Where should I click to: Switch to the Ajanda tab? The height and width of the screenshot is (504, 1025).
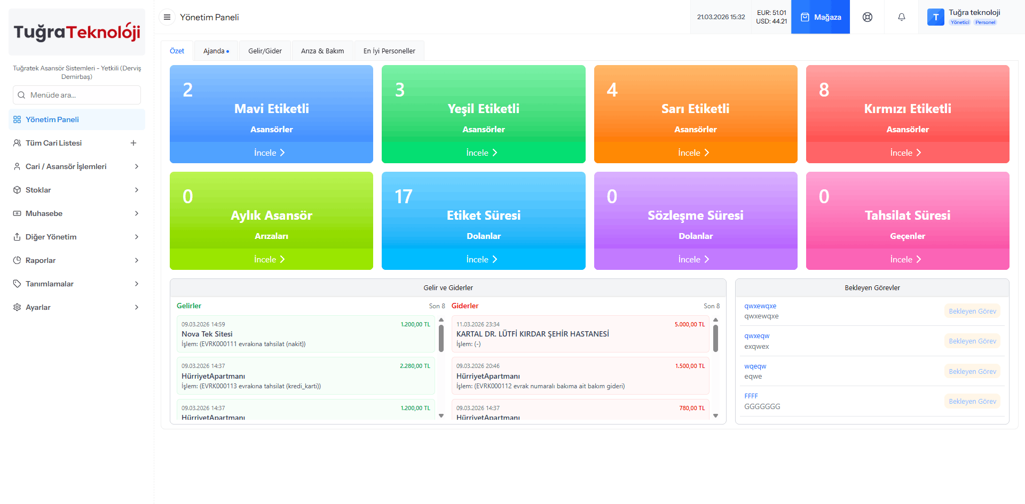[216, 51]
